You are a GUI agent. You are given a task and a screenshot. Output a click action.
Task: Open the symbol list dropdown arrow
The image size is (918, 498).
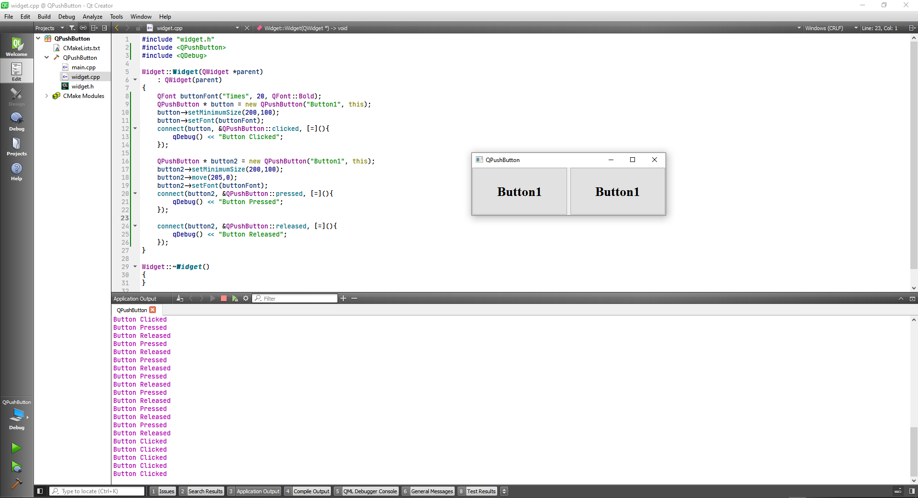pyautogui.click(x=799, y=28)
